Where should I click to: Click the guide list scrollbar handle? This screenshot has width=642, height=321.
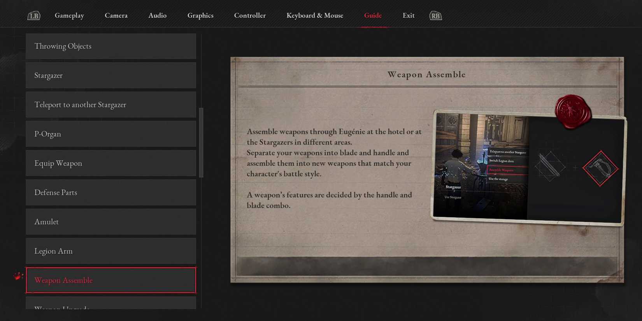click(x=201, y=142)
